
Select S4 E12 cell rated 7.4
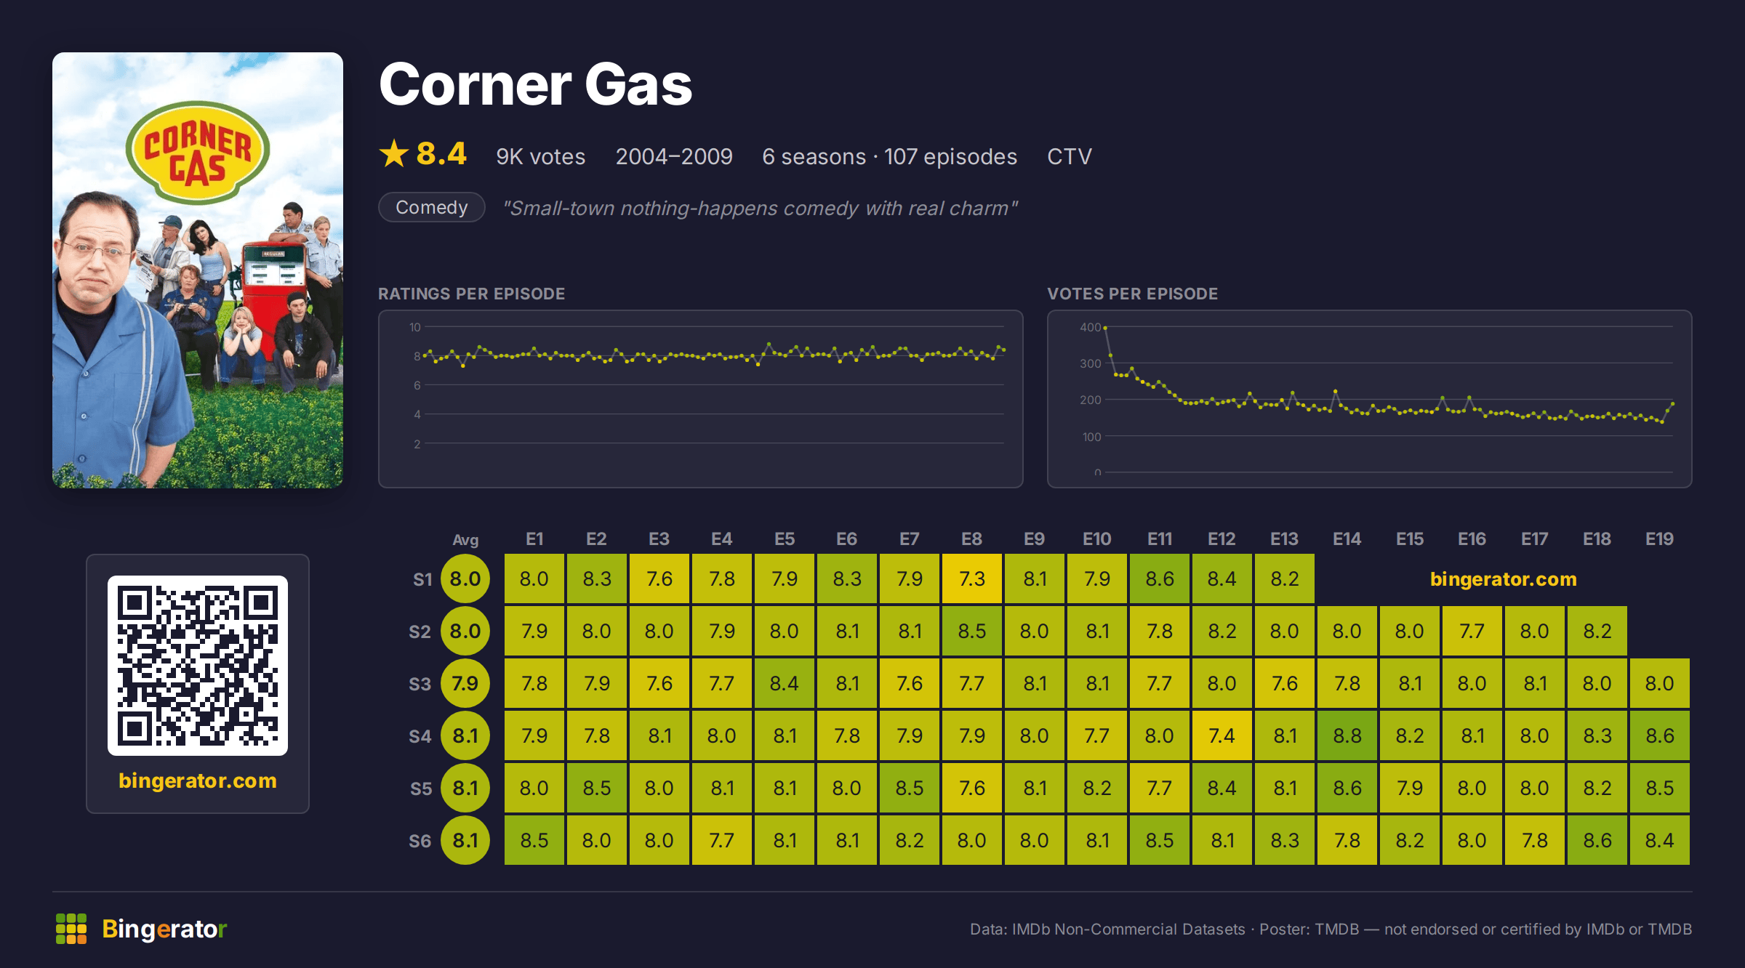pos(1222,736)
